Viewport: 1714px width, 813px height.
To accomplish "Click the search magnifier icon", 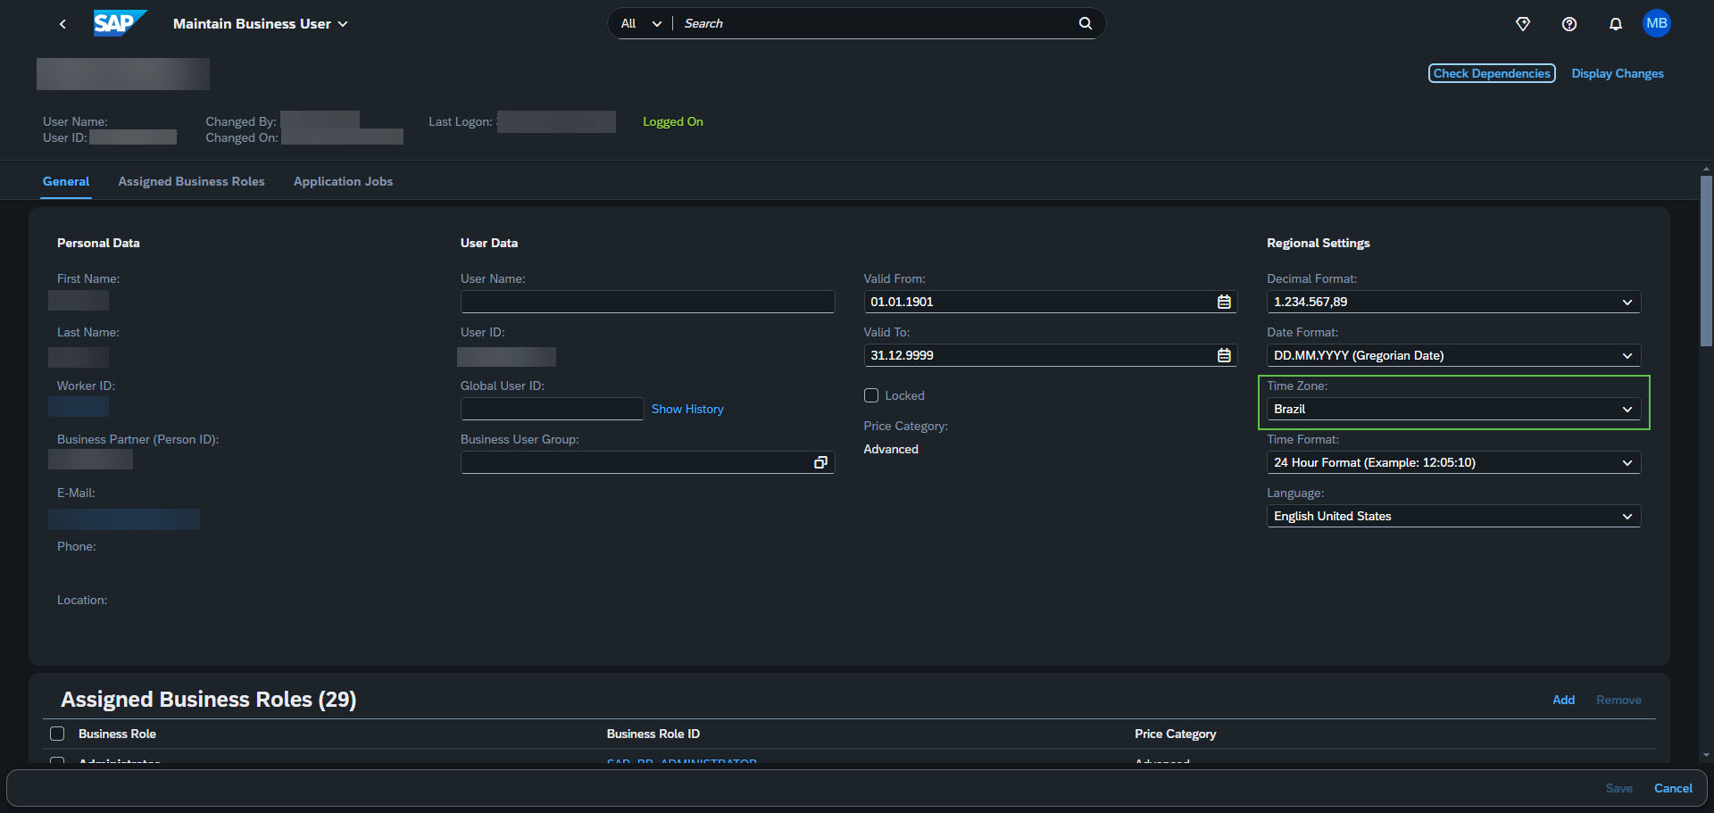I will point(1085,23).
